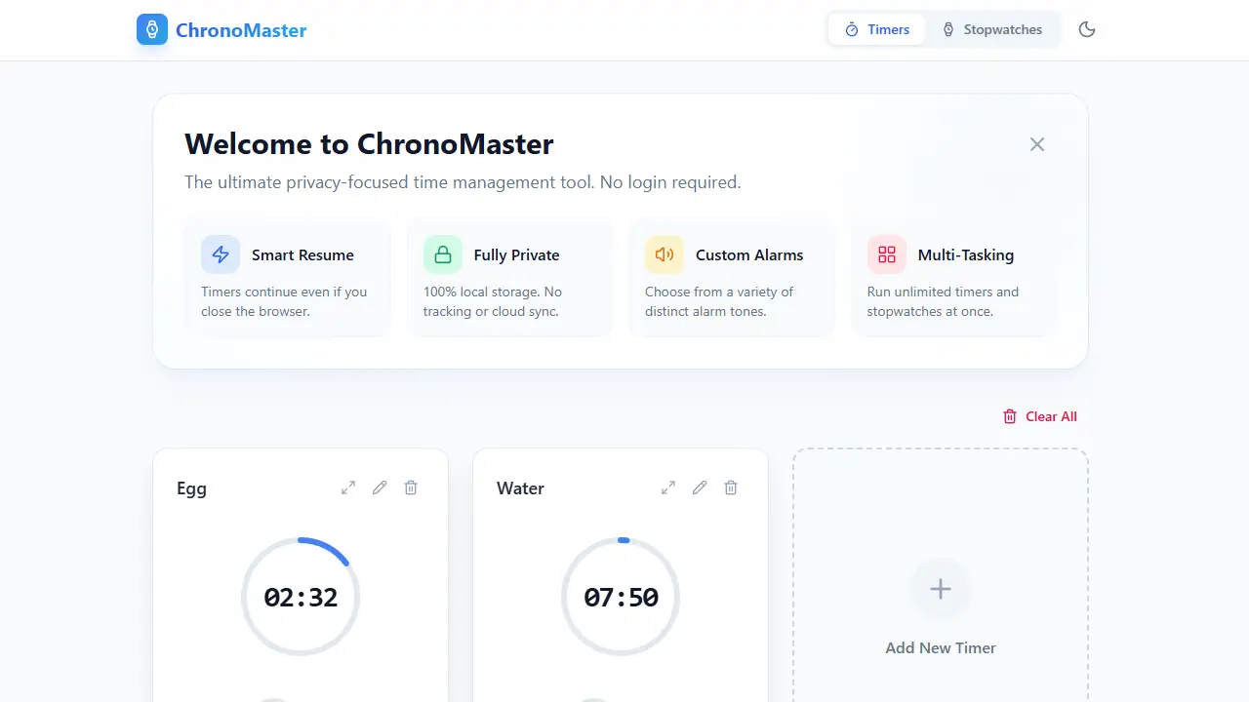This screenshot has width=1249, height=702.
Task: Clear All timers
Action: [1040, 416]
